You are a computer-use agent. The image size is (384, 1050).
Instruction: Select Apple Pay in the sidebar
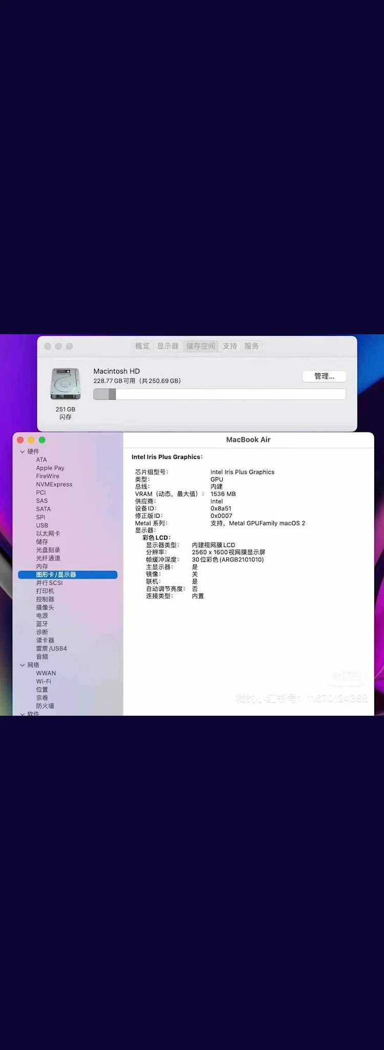pos(50,468)
